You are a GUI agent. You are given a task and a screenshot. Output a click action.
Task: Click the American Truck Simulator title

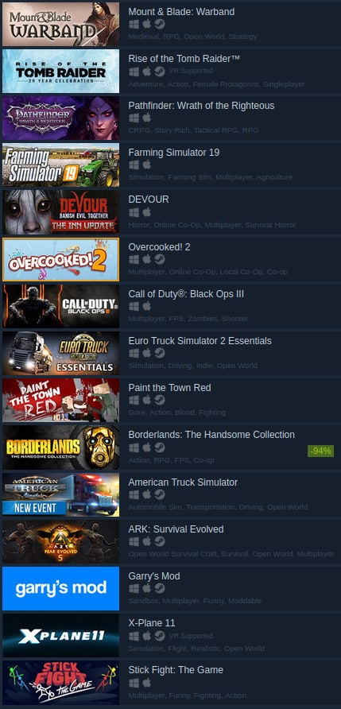[183, 482]
